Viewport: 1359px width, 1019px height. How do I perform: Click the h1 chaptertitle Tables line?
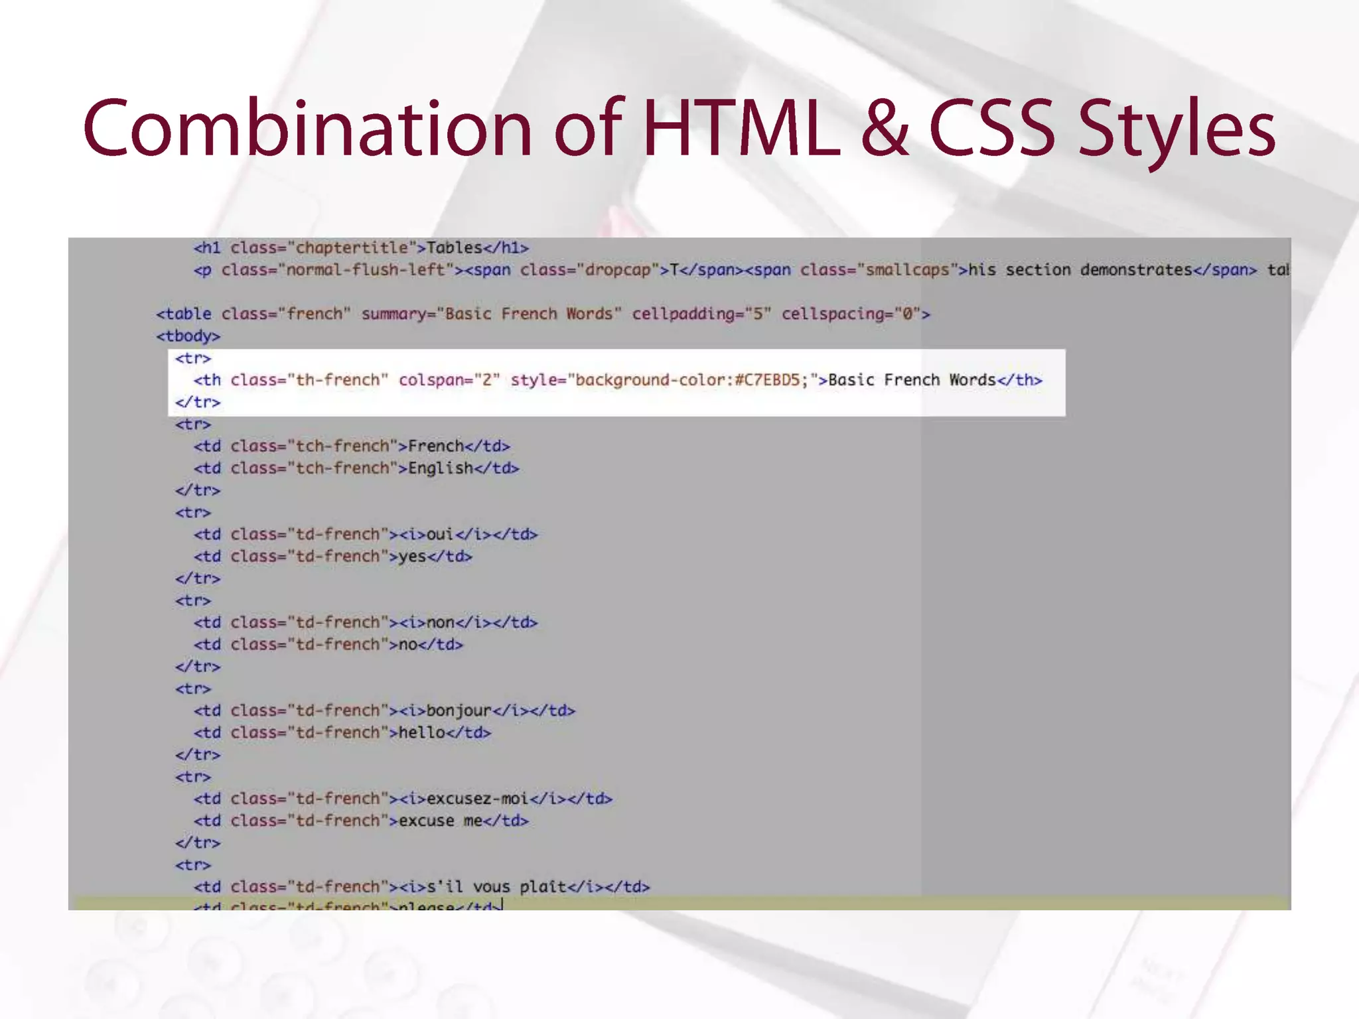pyautogui.click(x=361, y=248)
